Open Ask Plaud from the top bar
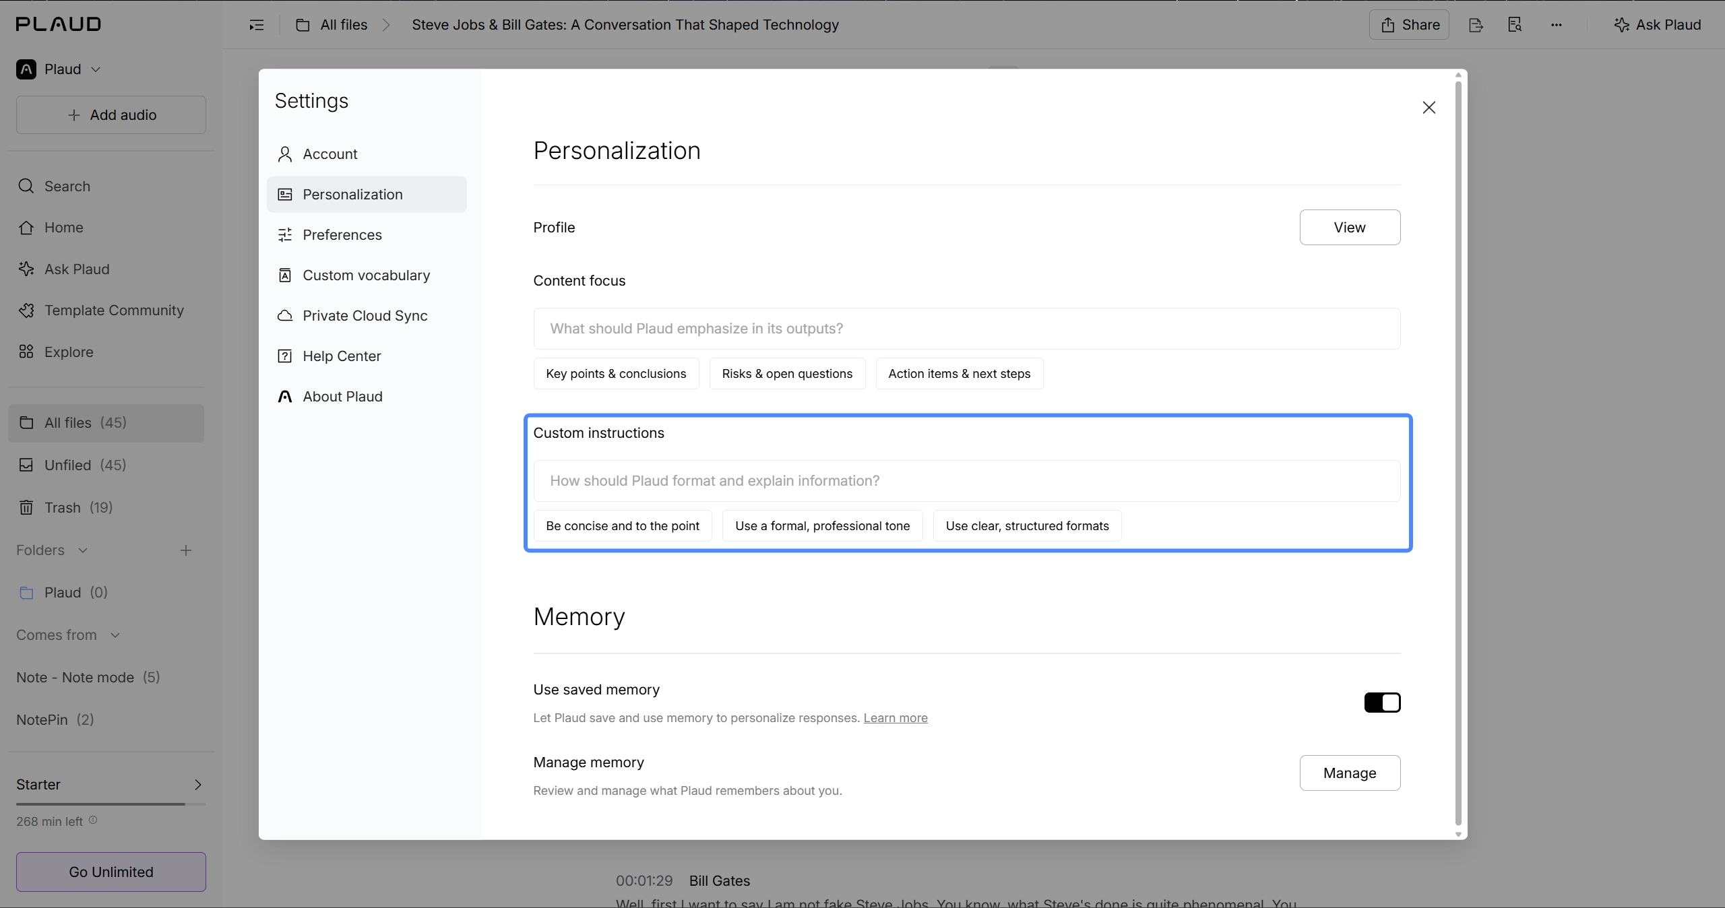Screen dimensions: 1725x908 click(1657, 25)
